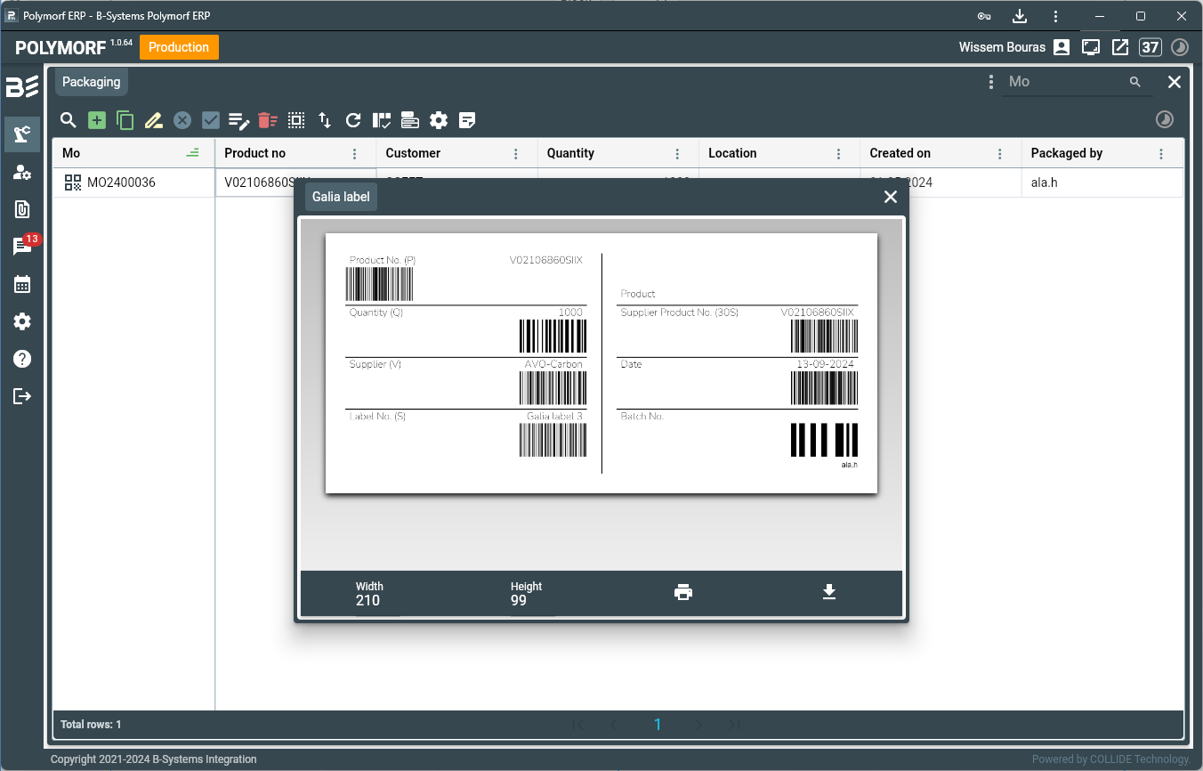
Task: Edit the label Width field value 210
Action: 377,600
